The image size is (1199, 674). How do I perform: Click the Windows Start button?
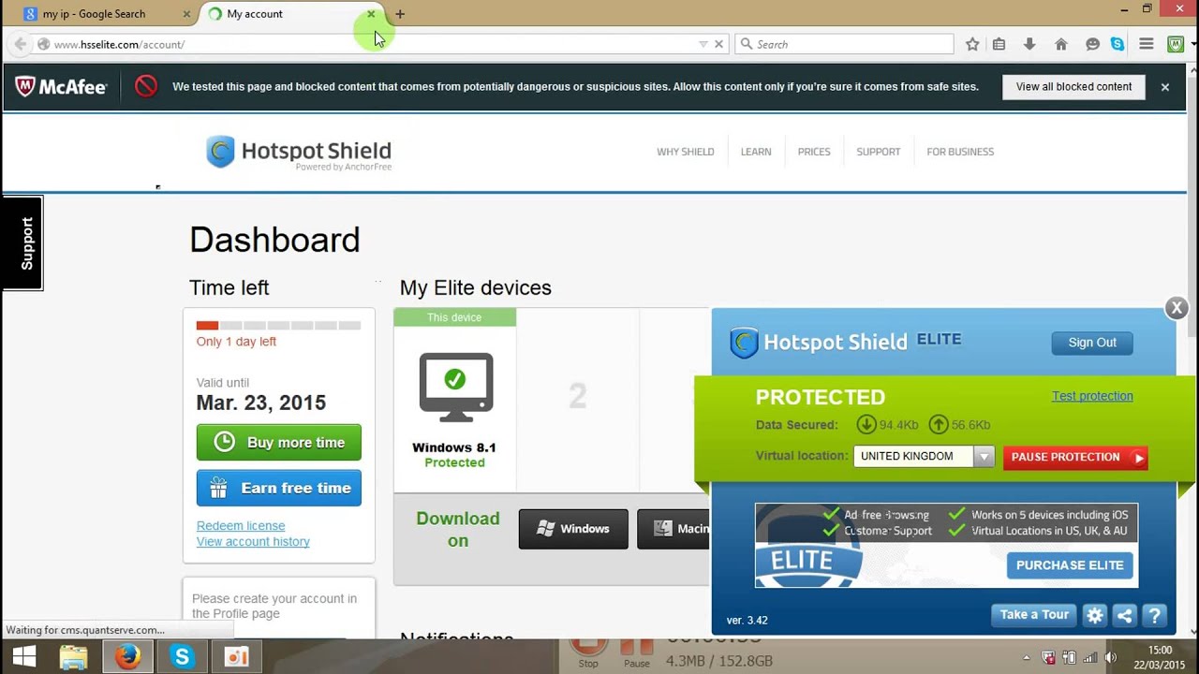tap(24, 657)
